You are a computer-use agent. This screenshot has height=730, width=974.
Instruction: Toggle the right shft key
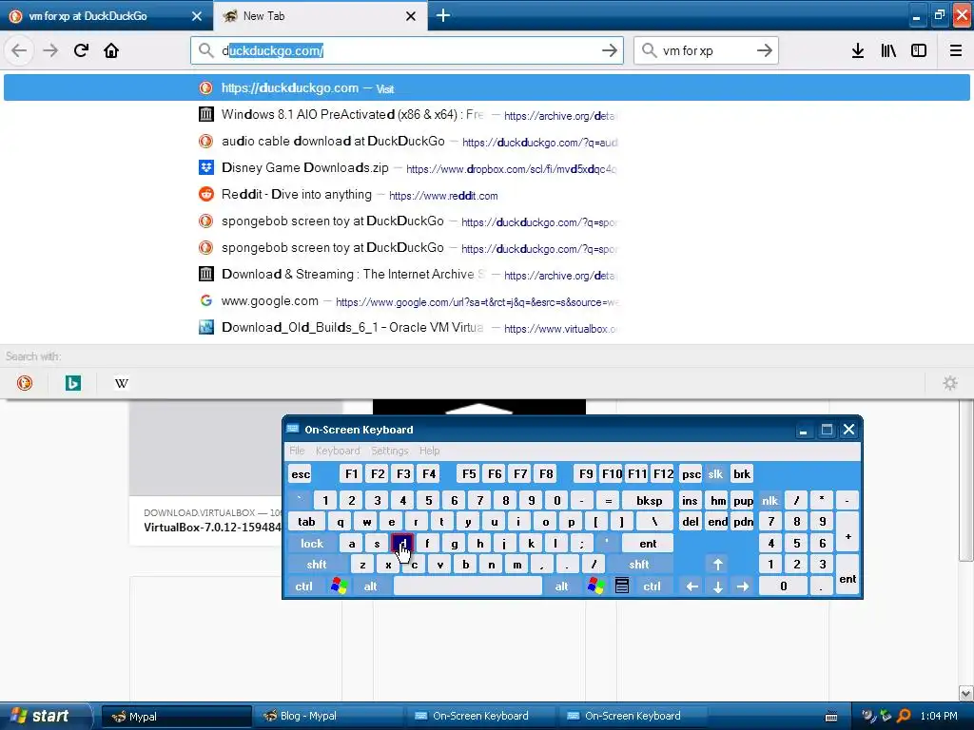[638, 565]
